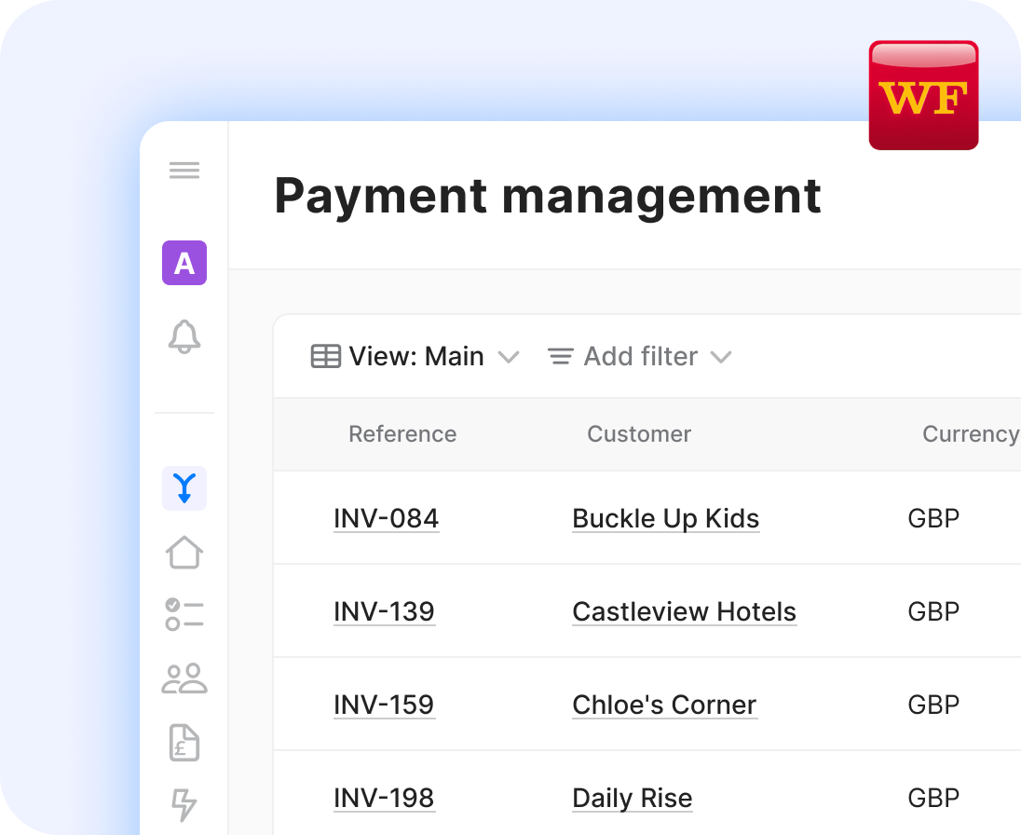
Task: Open the Buckle Up Kids customer link
Action: pos(666,518)
